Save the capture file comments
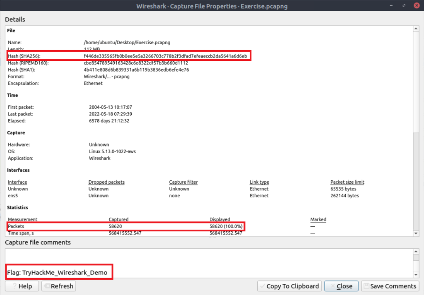 pos(390,286)
